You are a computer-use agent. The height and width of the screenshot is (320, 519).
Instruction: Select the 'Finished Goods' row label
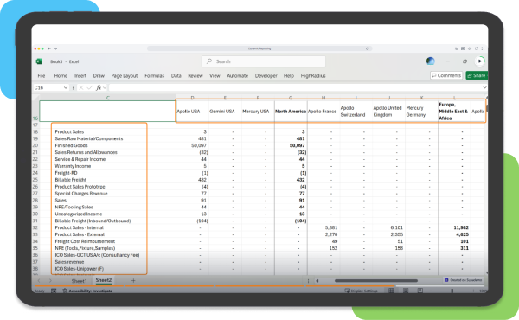point(71,145)
